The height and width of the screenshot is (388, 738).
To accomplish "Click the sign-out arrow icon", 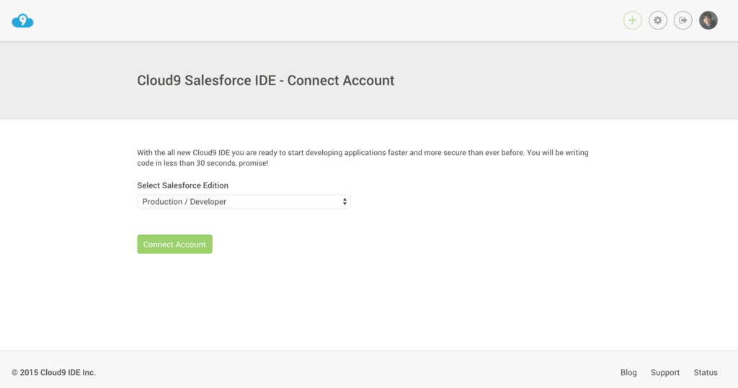I will tap(683, 20).
